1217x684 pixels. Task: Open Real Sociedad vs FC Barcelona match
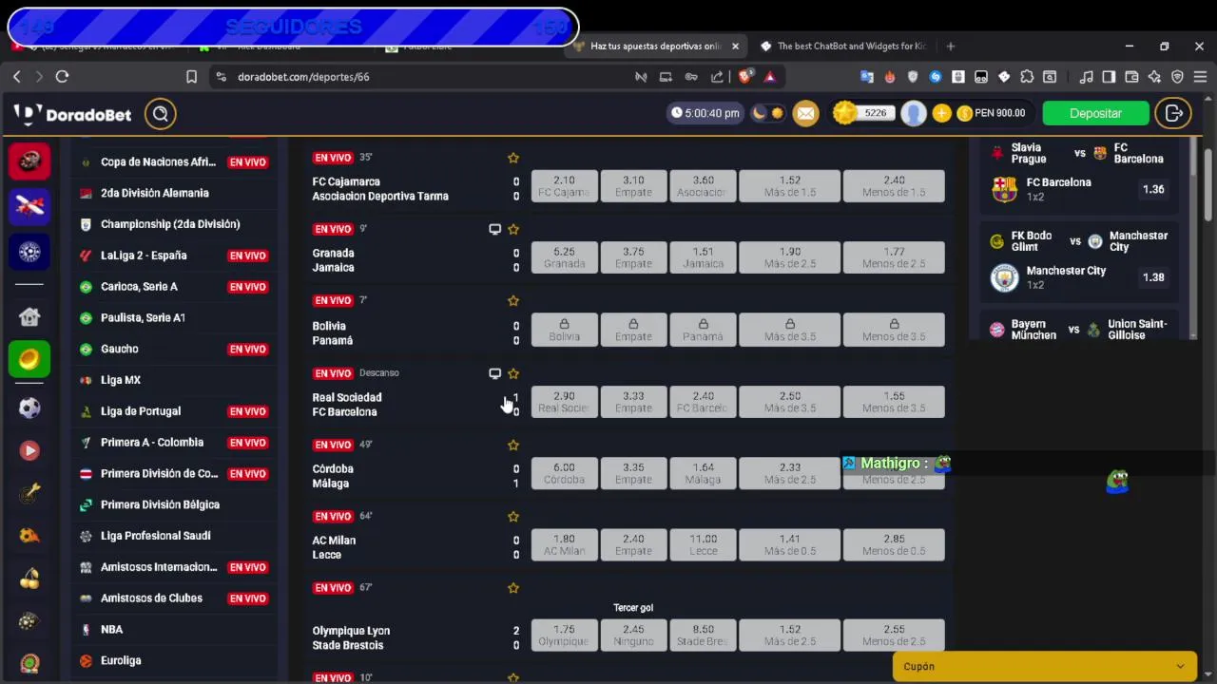[347, 405]
